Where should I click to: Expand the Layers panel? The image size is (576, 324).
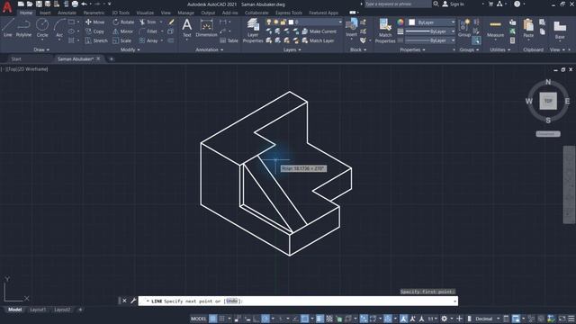292,49
